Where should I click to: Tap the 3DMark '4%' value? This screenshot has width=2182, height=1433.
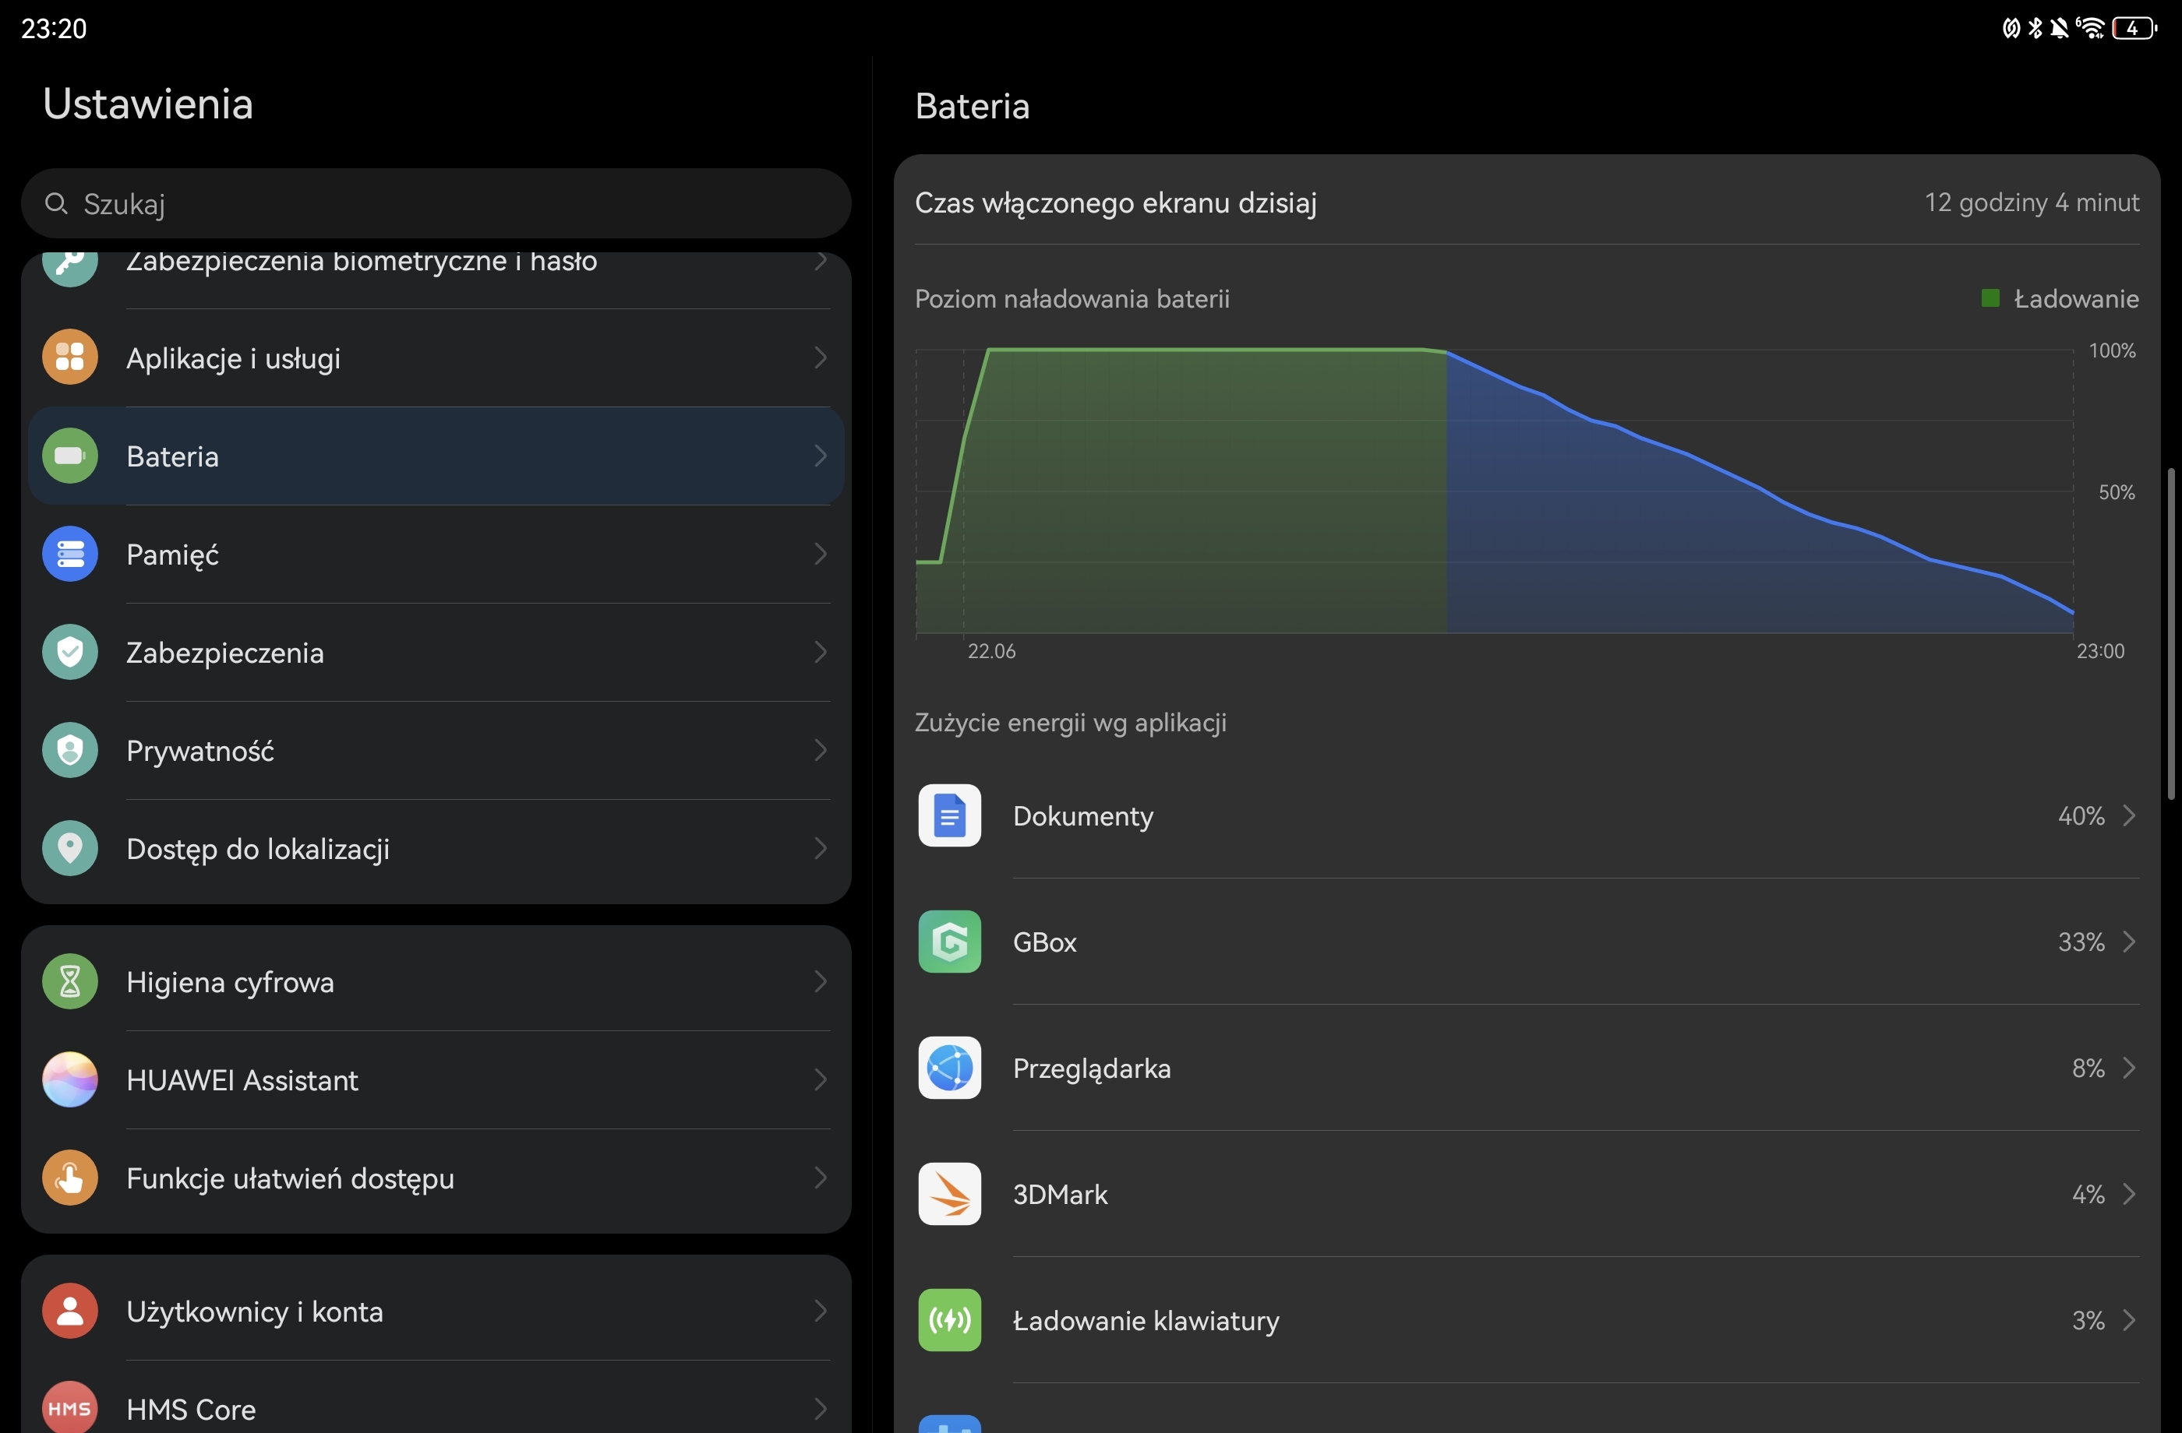(2088, 1194)
